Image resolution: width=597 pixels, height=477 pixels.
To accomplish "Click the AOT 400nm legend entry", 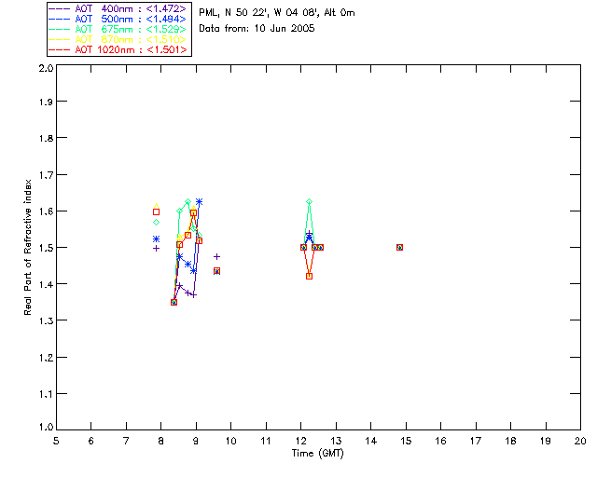I will (x=118, y=8).
